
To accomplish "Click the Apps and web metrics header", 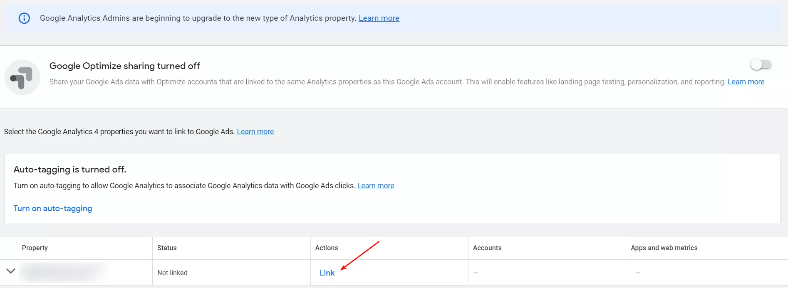I will pyautogui.click(x=664, y=248).
